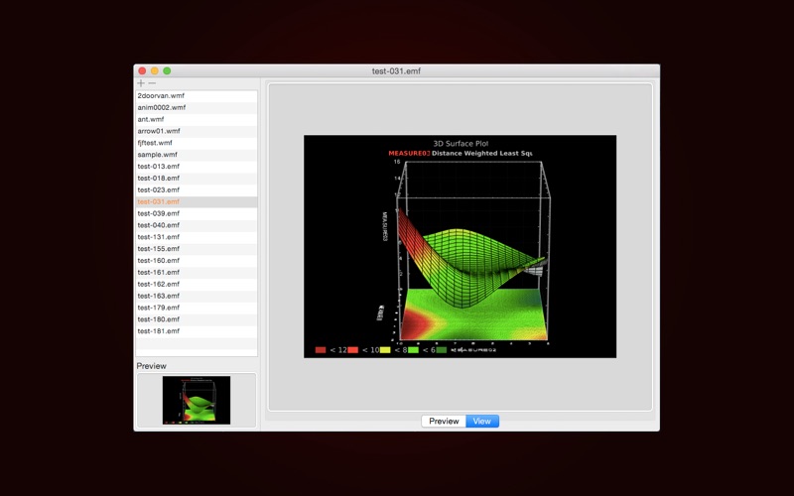794x496 pixels.
Task: Click the plus icon to add a file
Action: (x=141, y=84)
